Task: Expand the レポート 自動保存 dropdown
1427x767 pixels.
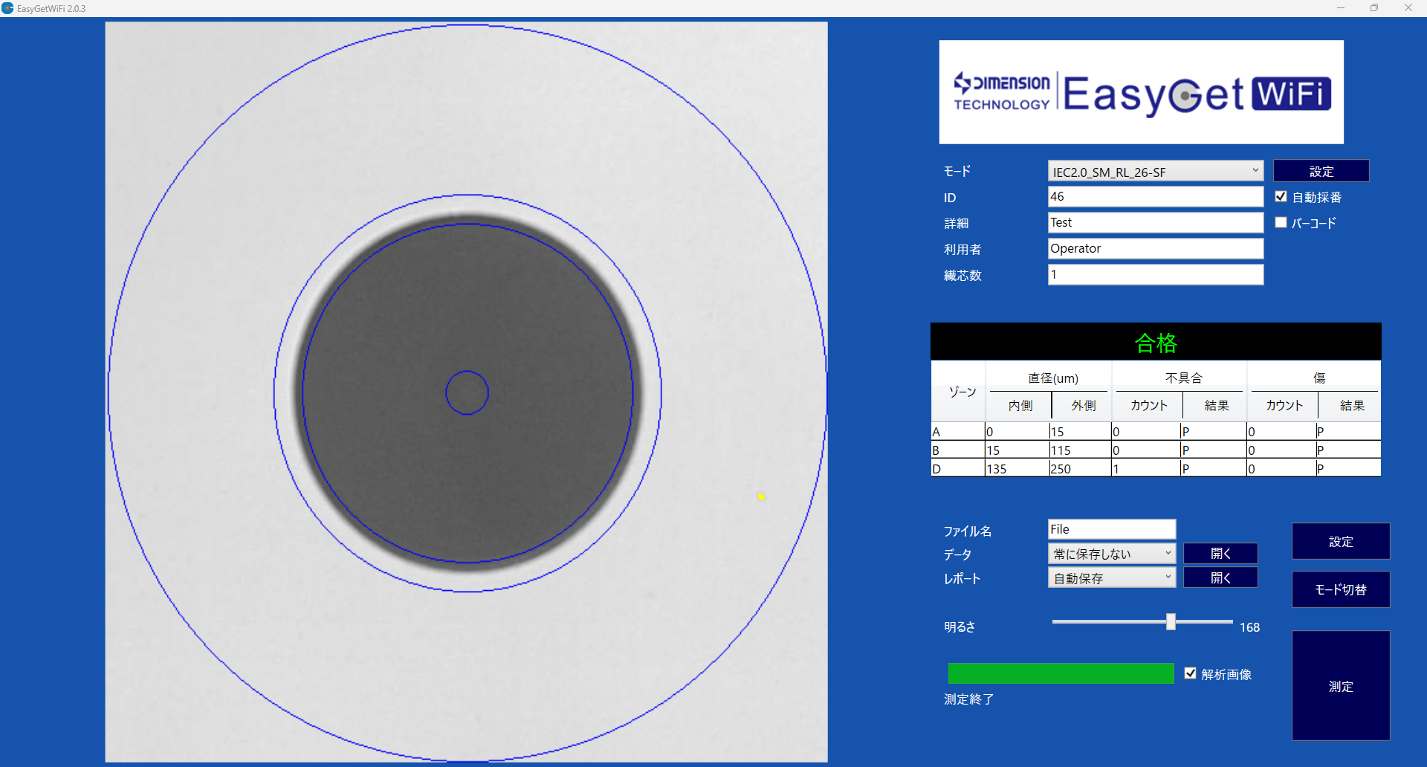Action: tap(1111, 577)
